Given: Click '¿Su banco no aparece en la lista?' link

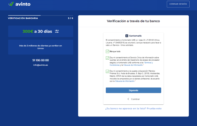Looking at the screenshot, I should click(x=133, y=109).
